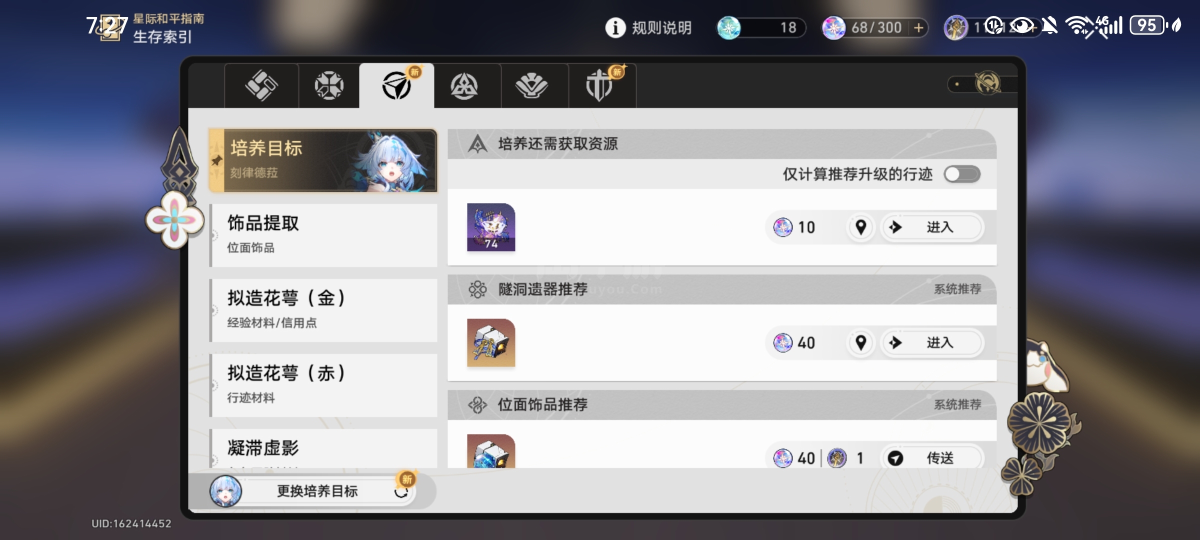Open 培养目标 刻律德菈 card
The width and height of the screenshot is (1200, 540).
pos(323,160)
